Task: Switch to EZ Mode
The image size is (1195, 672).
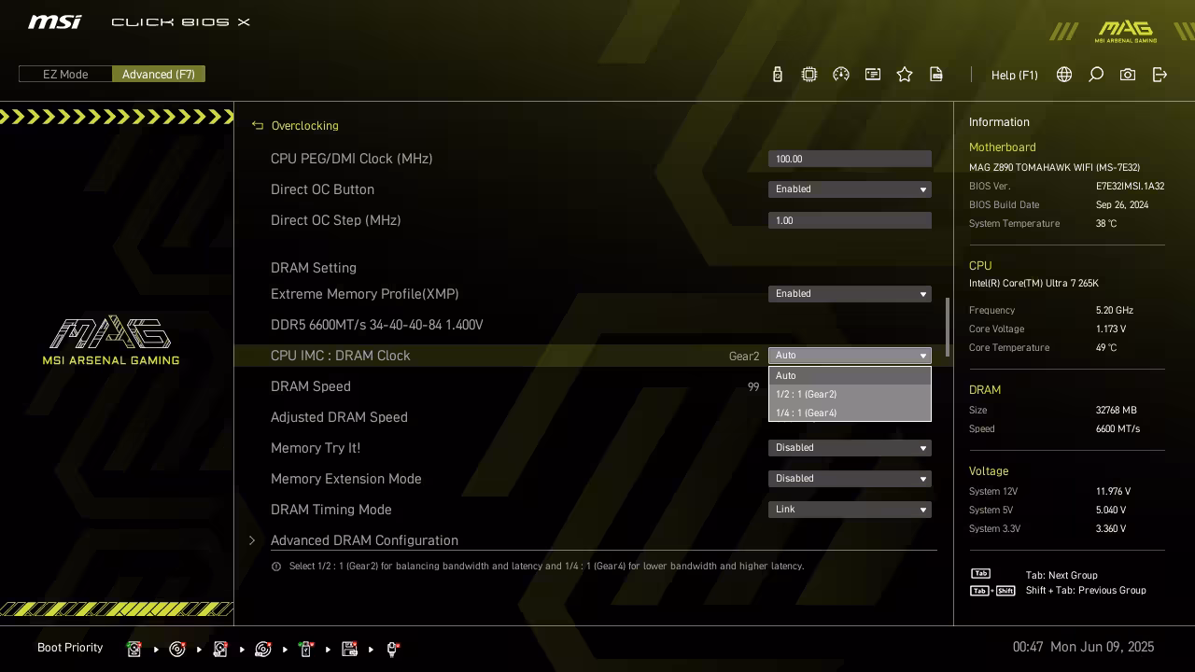Action: [x=65, y=74]
